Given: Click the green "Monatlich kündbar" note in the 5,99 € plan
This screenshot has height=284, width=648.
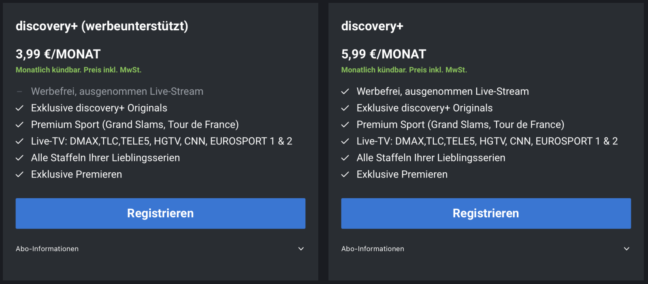Looking at the screenshot, I should [404, 70].
